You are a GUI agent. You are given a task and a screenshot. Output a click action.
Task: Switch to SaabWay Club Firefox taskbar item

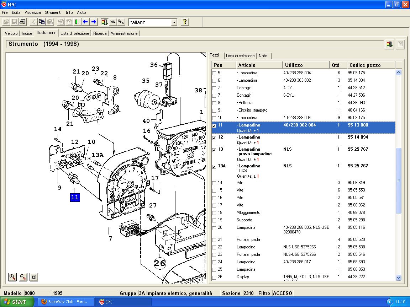coord(65,302)
